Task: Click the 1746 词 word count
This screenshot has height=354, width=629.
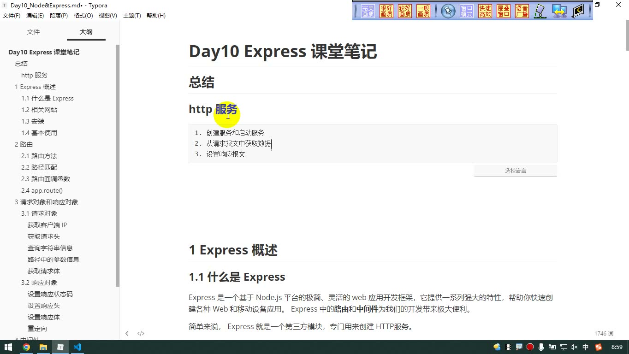Action: point(604,334)
